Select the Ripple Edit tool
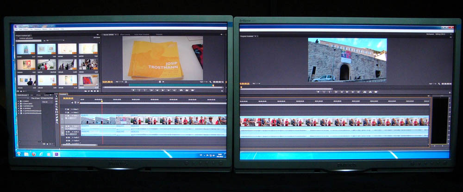Viewport: 463px width, 192px height. click(x=56, y=101)
